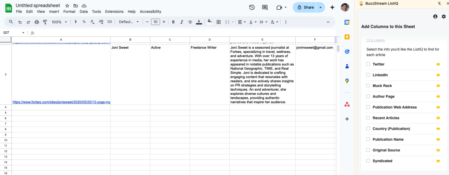Open the font family dropdown
The image size is (449, 175).
[129, 22]
